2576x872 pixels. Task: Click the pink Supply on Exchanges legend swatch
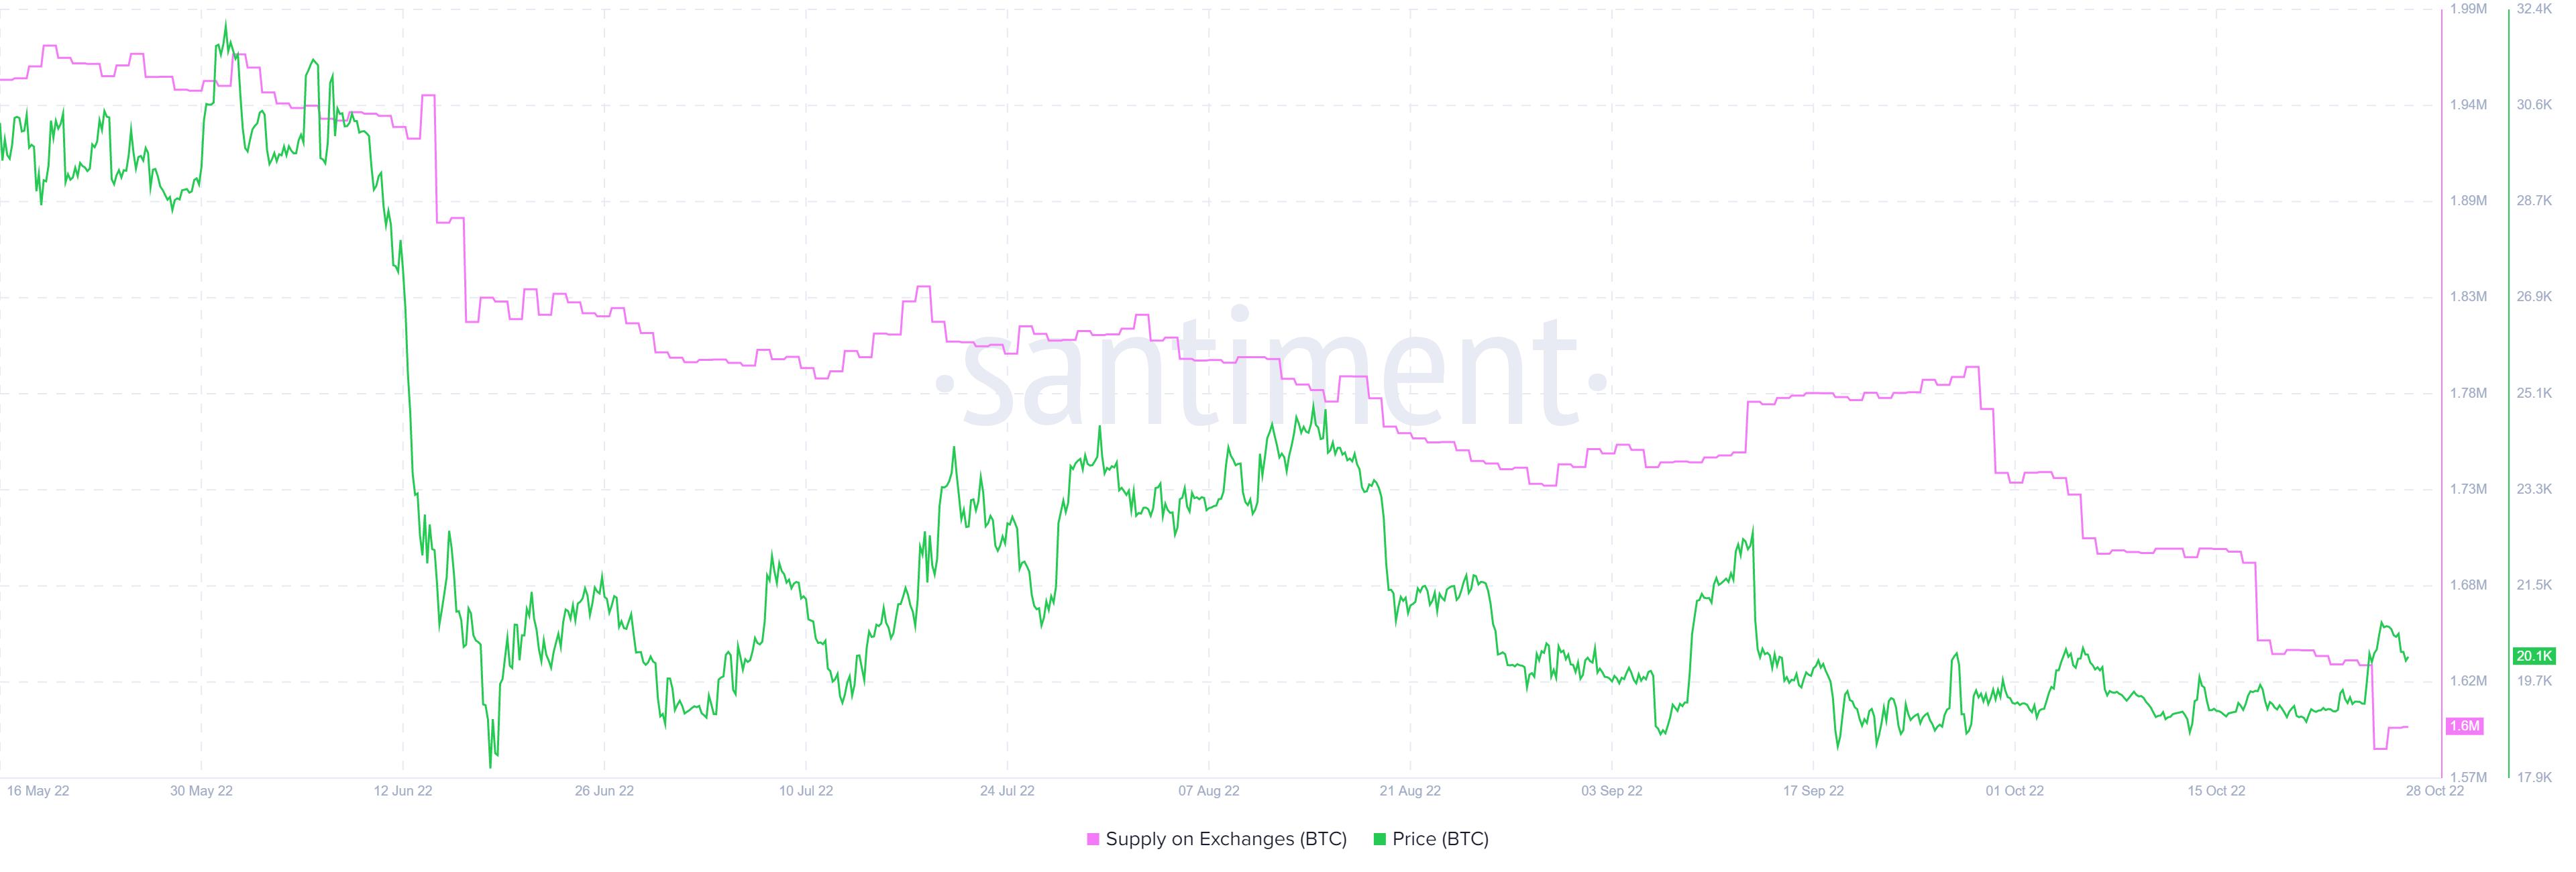[x=1093, y=839]
